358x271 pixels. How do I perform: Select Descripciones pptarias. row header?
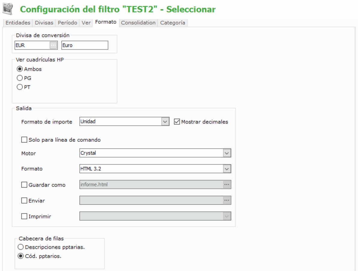tap(21, 247)
